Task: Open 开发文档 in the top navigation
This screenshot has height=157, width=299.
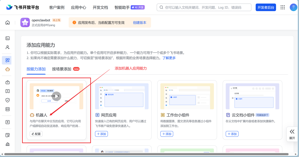Action: 100,7
